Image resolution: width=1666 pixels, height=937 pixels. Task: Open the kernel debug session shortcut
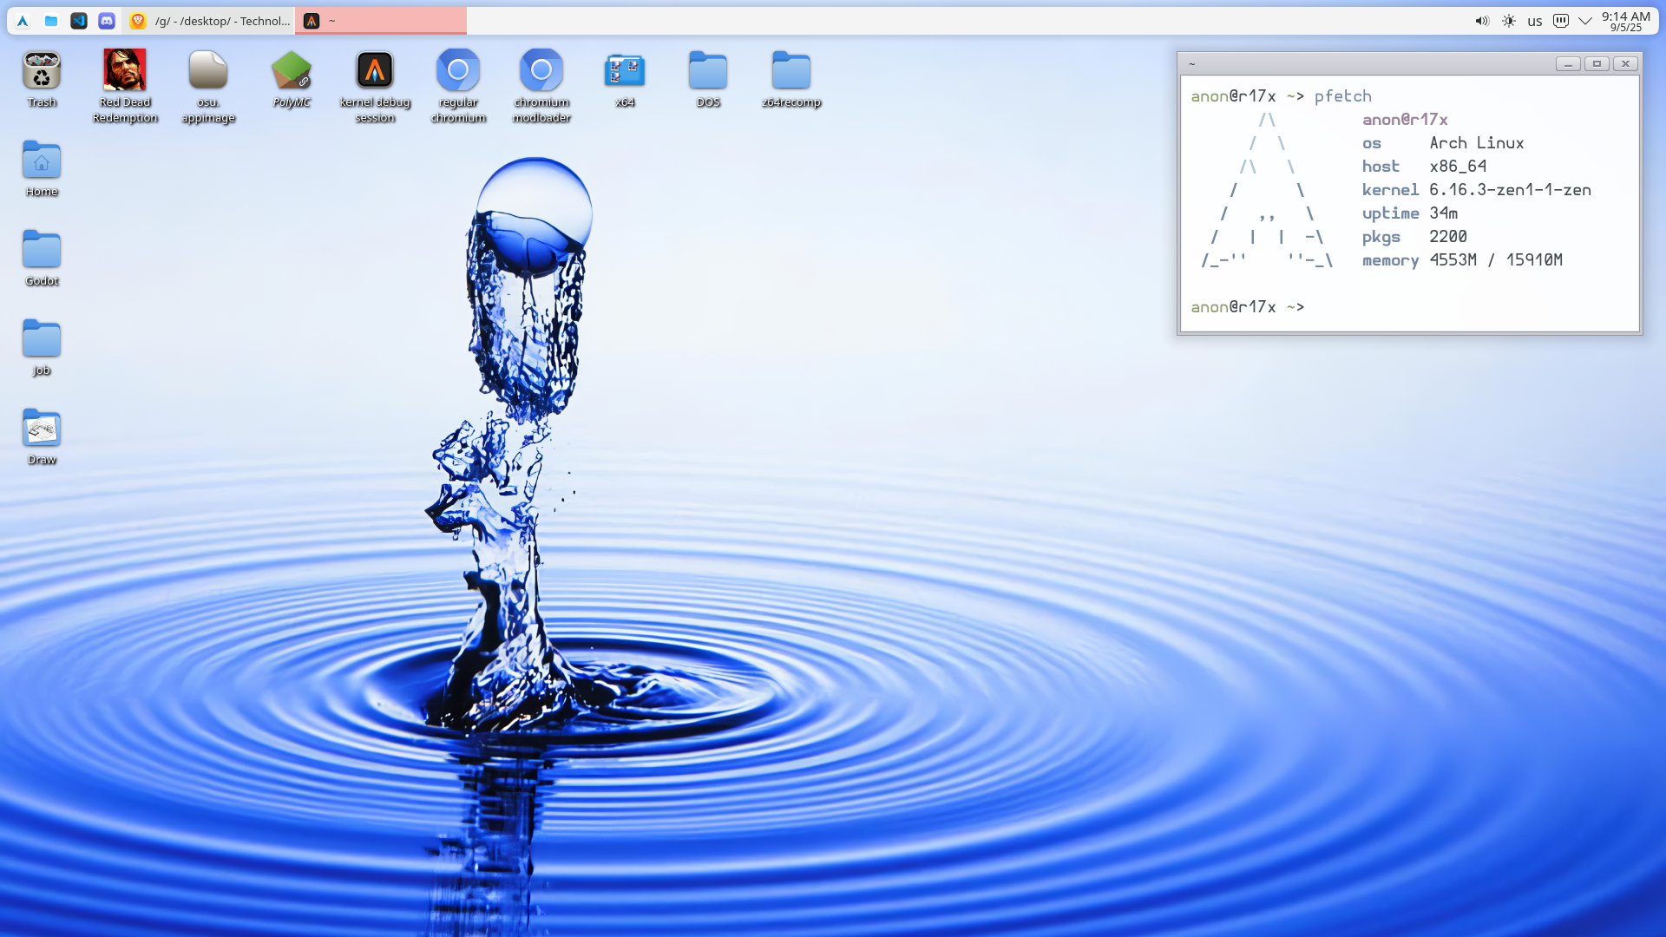(x=375, y=70)
